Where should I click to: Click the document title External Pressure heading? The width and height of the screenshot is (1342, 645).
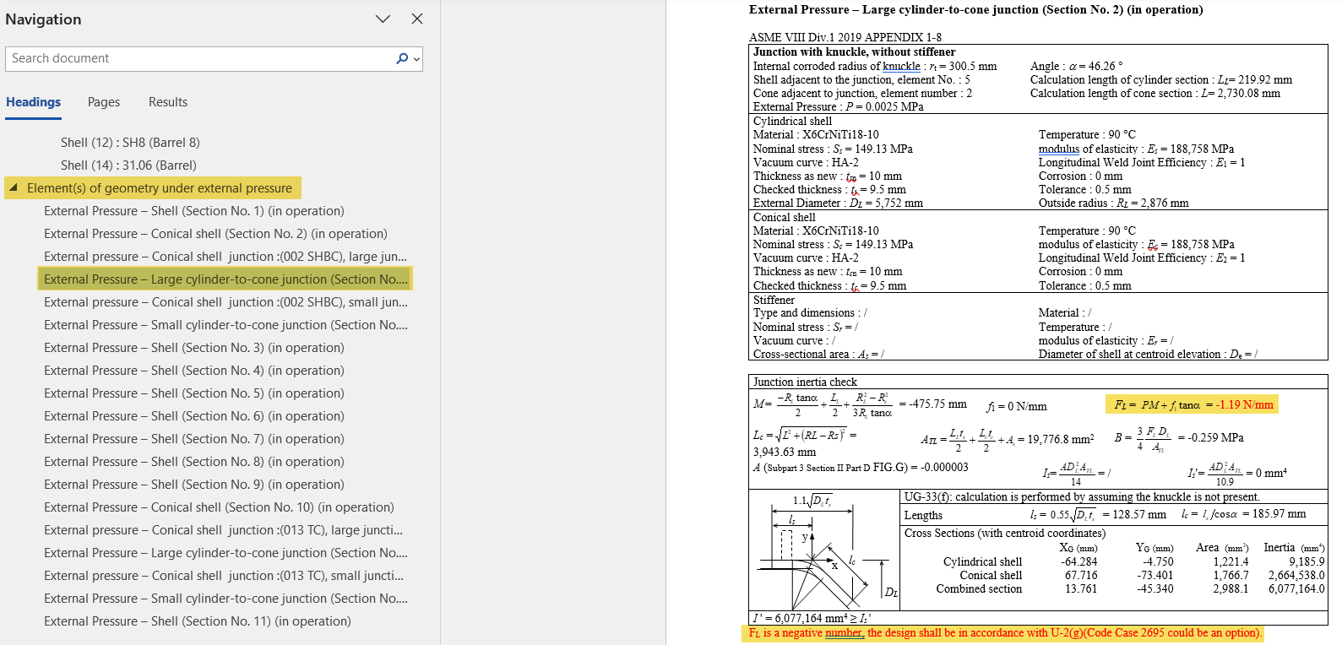pos(975,10)
